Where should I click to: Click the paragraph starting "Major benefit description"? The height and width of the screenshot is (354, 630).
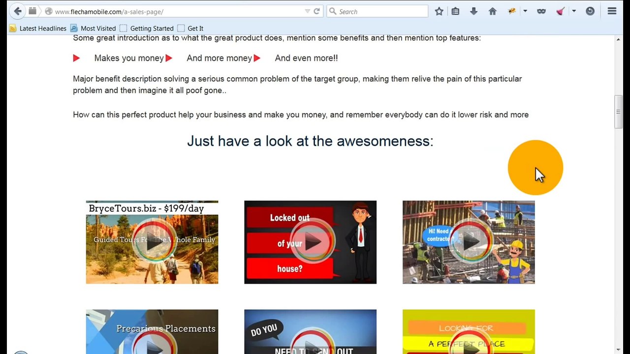tap(297, 85)
